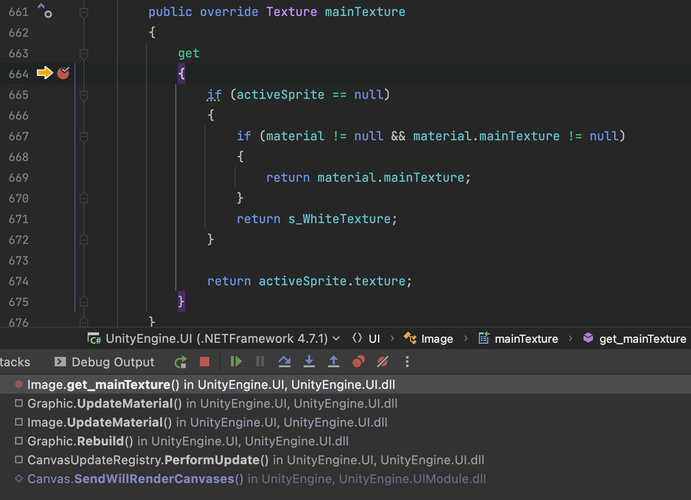The height and width of the screenshot is (500, 691).
Task: Collapse the if block fold at line 665
Action: pos(84,95)
